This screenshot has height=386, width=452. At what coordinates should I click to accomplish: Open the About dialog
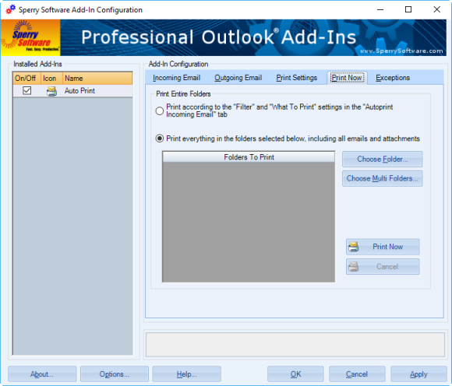[x=42, y=374]
